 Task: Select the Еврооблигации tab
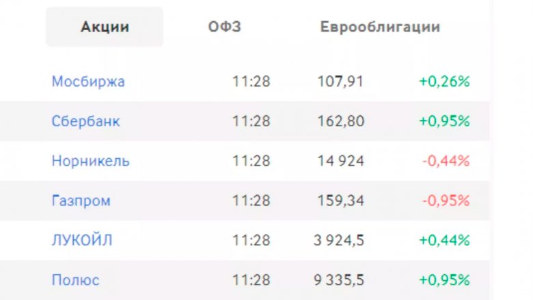pos(380,27)
